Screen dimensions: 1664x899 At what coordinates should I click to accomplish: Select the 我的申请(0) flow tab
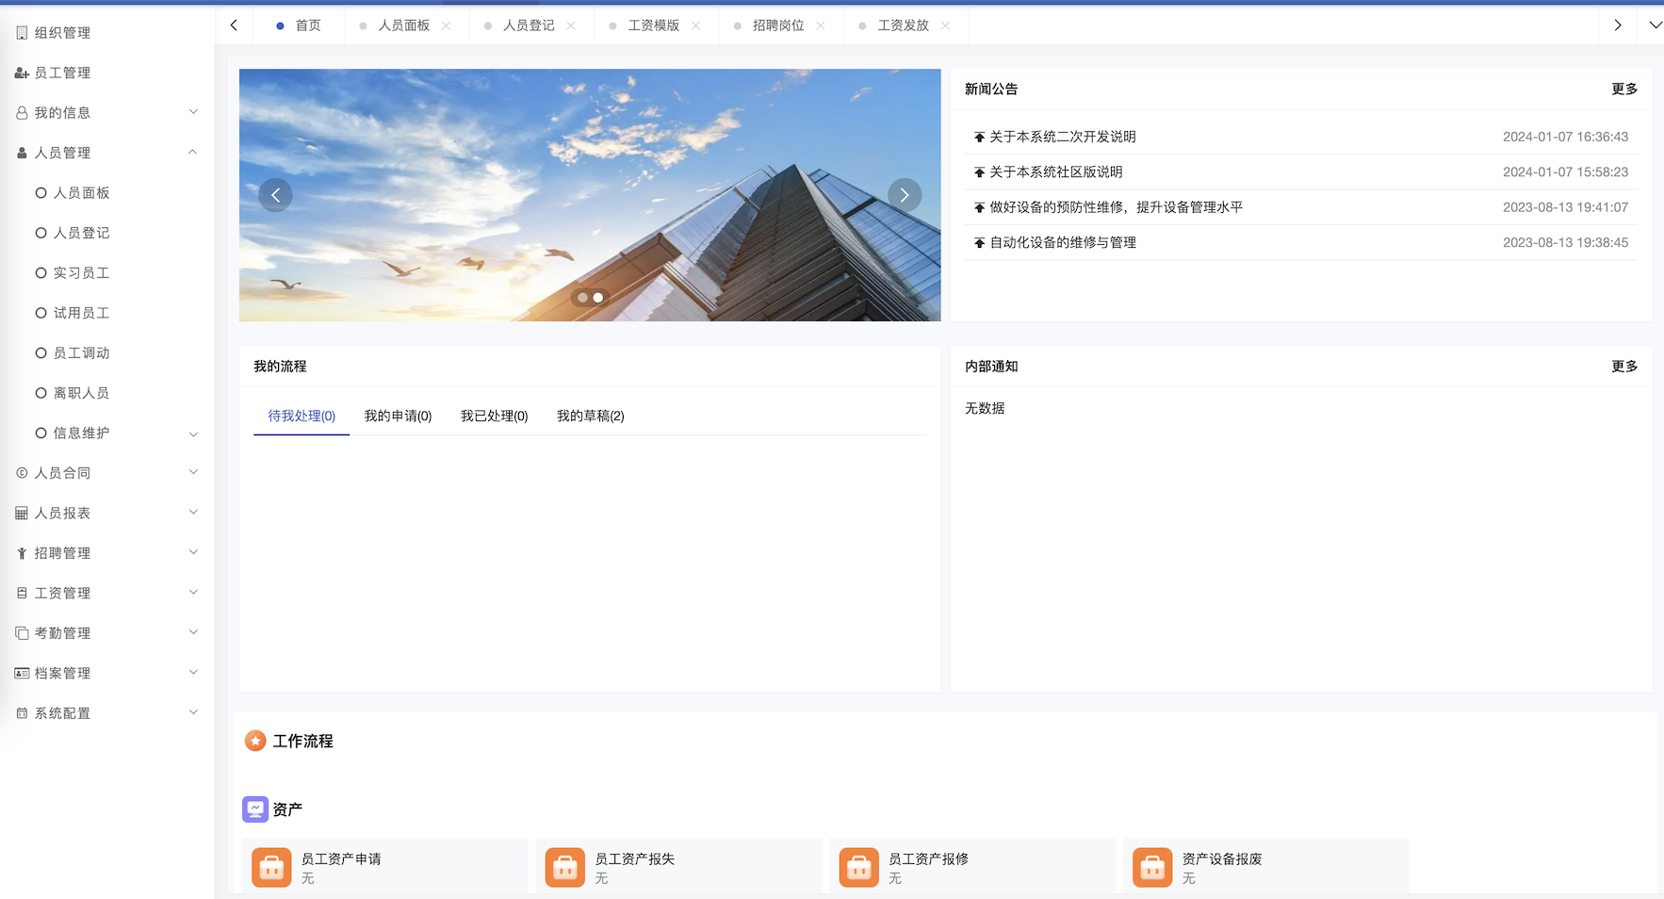(x=398, y=416)
